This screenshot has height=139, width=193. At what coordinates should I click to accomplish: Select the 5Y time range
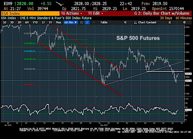click(50, 22)
